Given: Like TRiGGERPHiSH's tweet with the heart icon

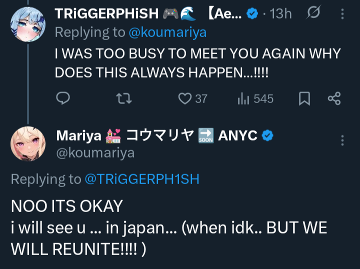Looking at the screenshot, I should pyautogui.click(x=185, y=98).
